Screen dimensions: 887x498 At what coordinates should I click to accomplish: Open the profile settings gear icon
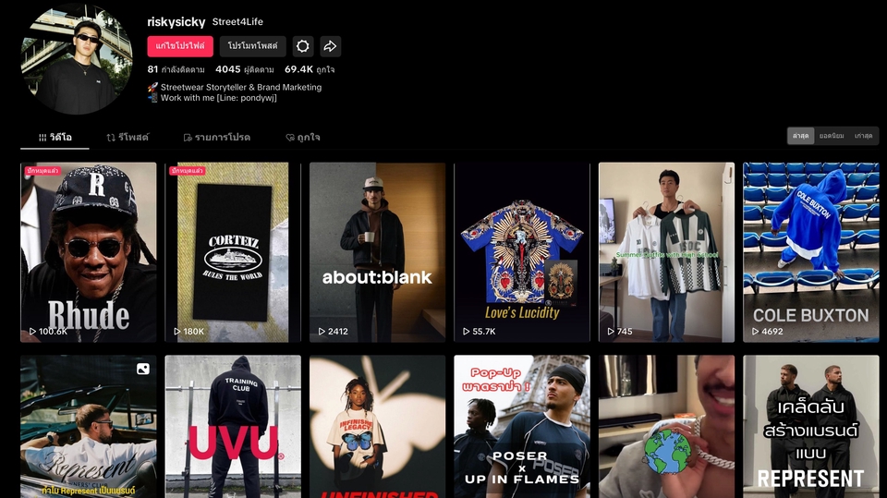303,46
